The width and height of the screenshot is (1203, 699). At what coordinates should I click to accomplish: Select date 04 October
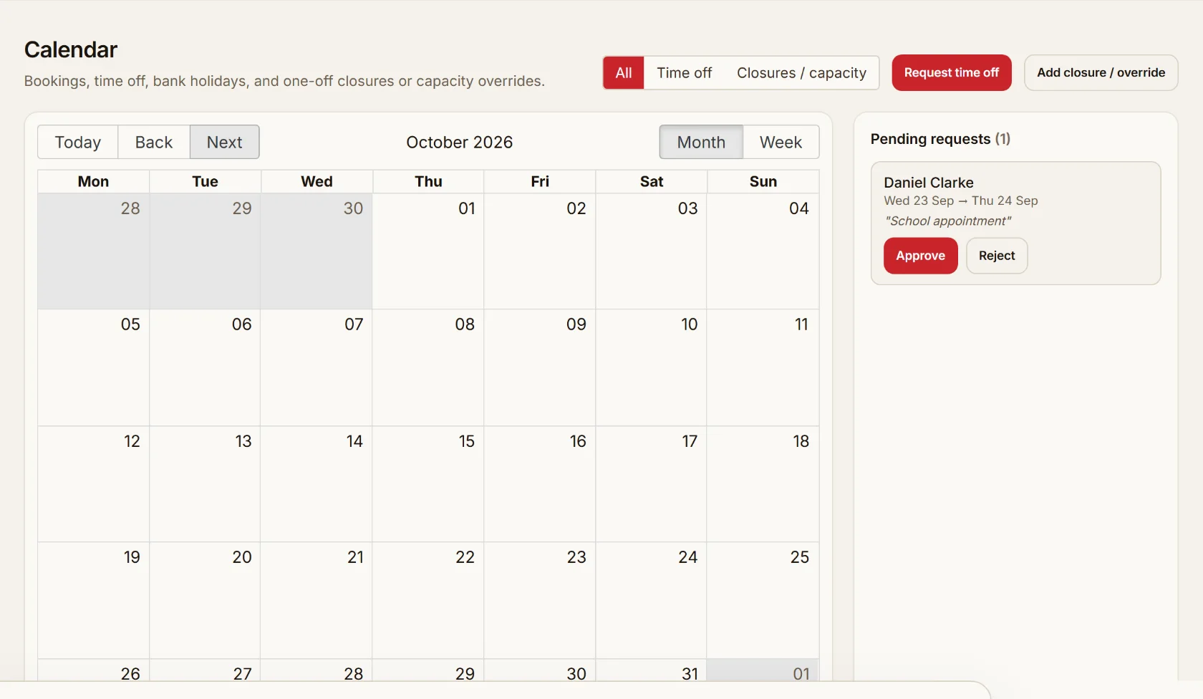(x=799, y=208)
